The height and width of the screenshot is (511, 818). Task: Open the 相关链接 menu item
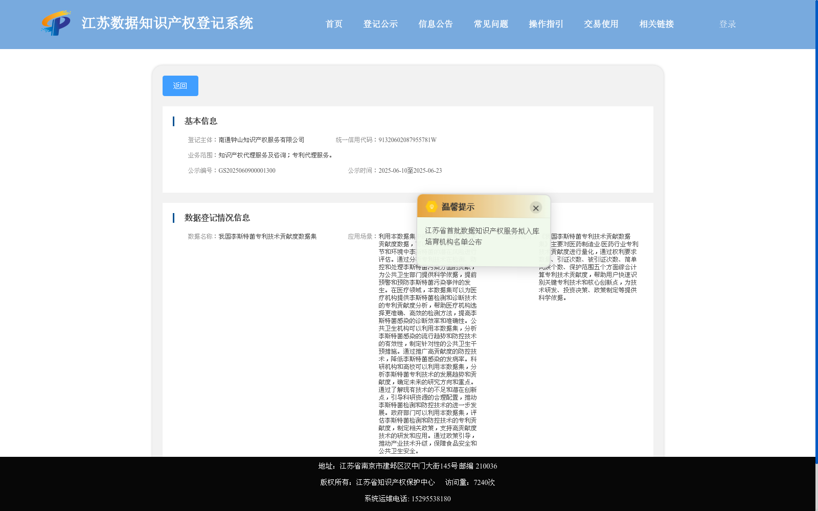tap(656, 24)
